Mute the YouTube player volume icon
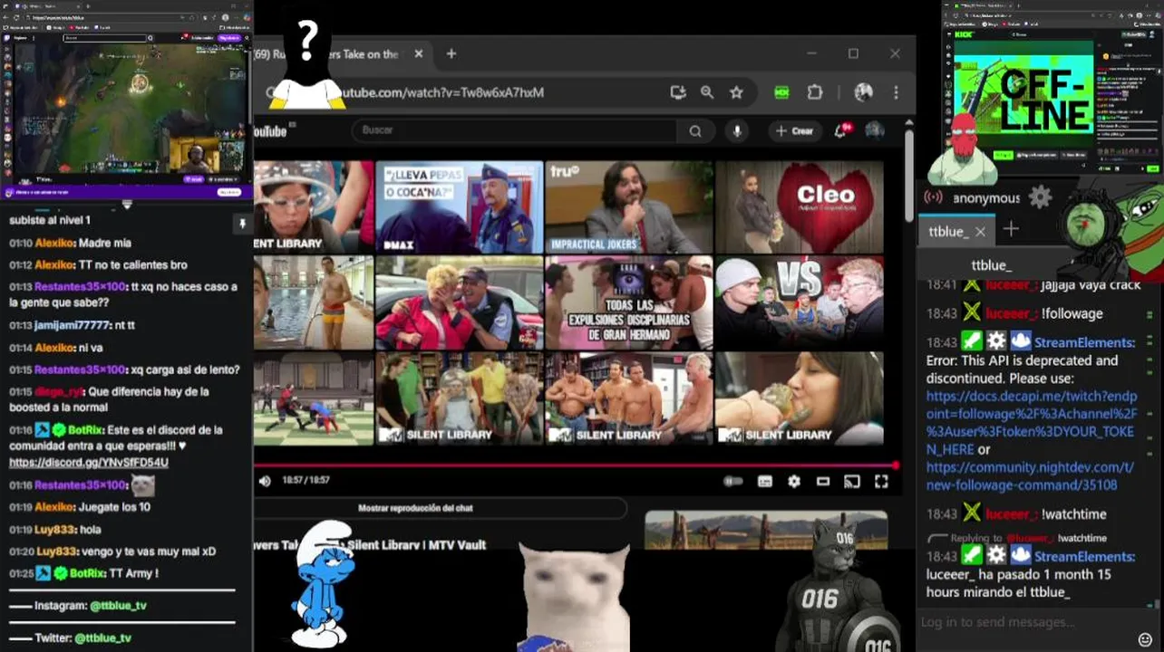 pyautogui.click(x=264, y=481)
